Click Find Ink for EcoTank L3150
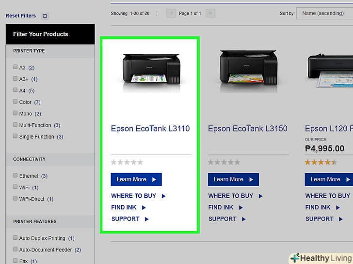Screen dimensions: 353x264 click(225, 207)
